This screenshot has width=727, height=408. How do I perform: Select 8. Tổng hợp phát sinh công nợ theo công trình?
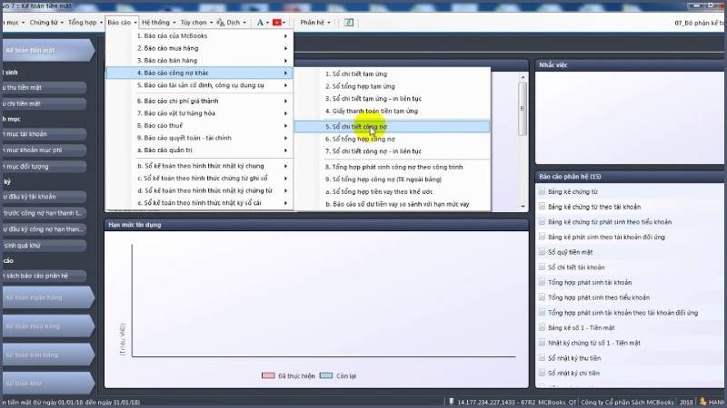[393, 167]
